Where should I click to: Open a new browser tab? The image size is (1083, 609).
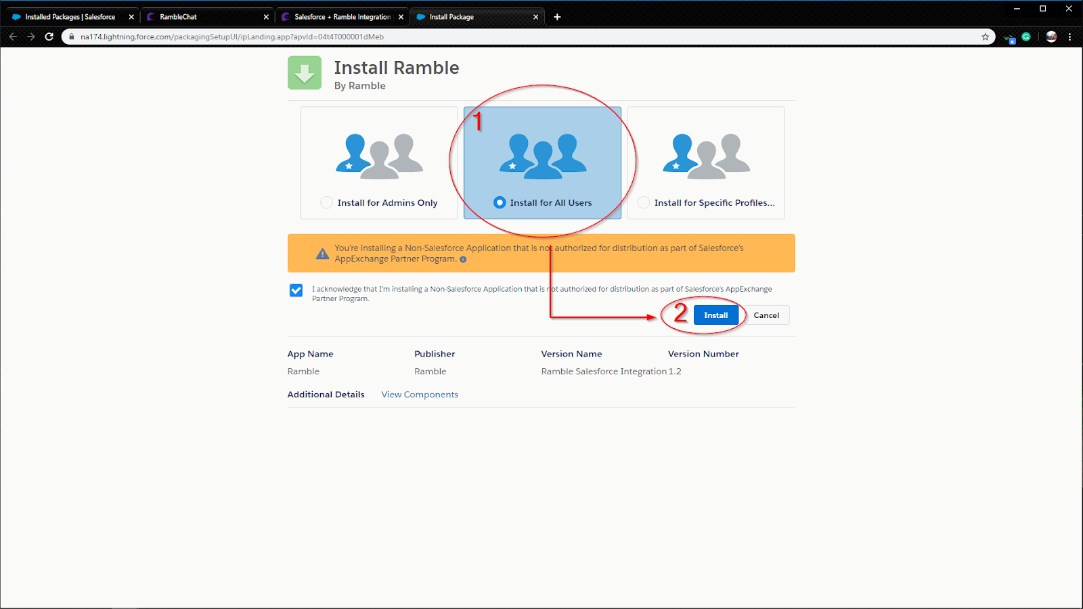tap(557, 17)
